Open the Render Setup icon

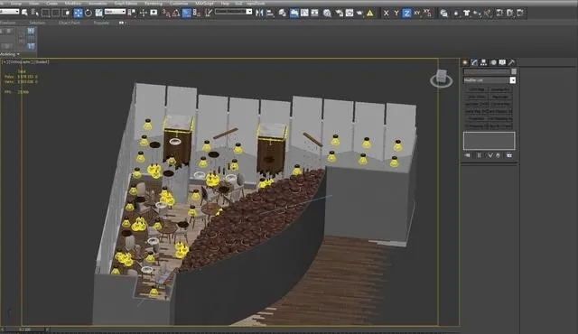(x=339, y=13)
